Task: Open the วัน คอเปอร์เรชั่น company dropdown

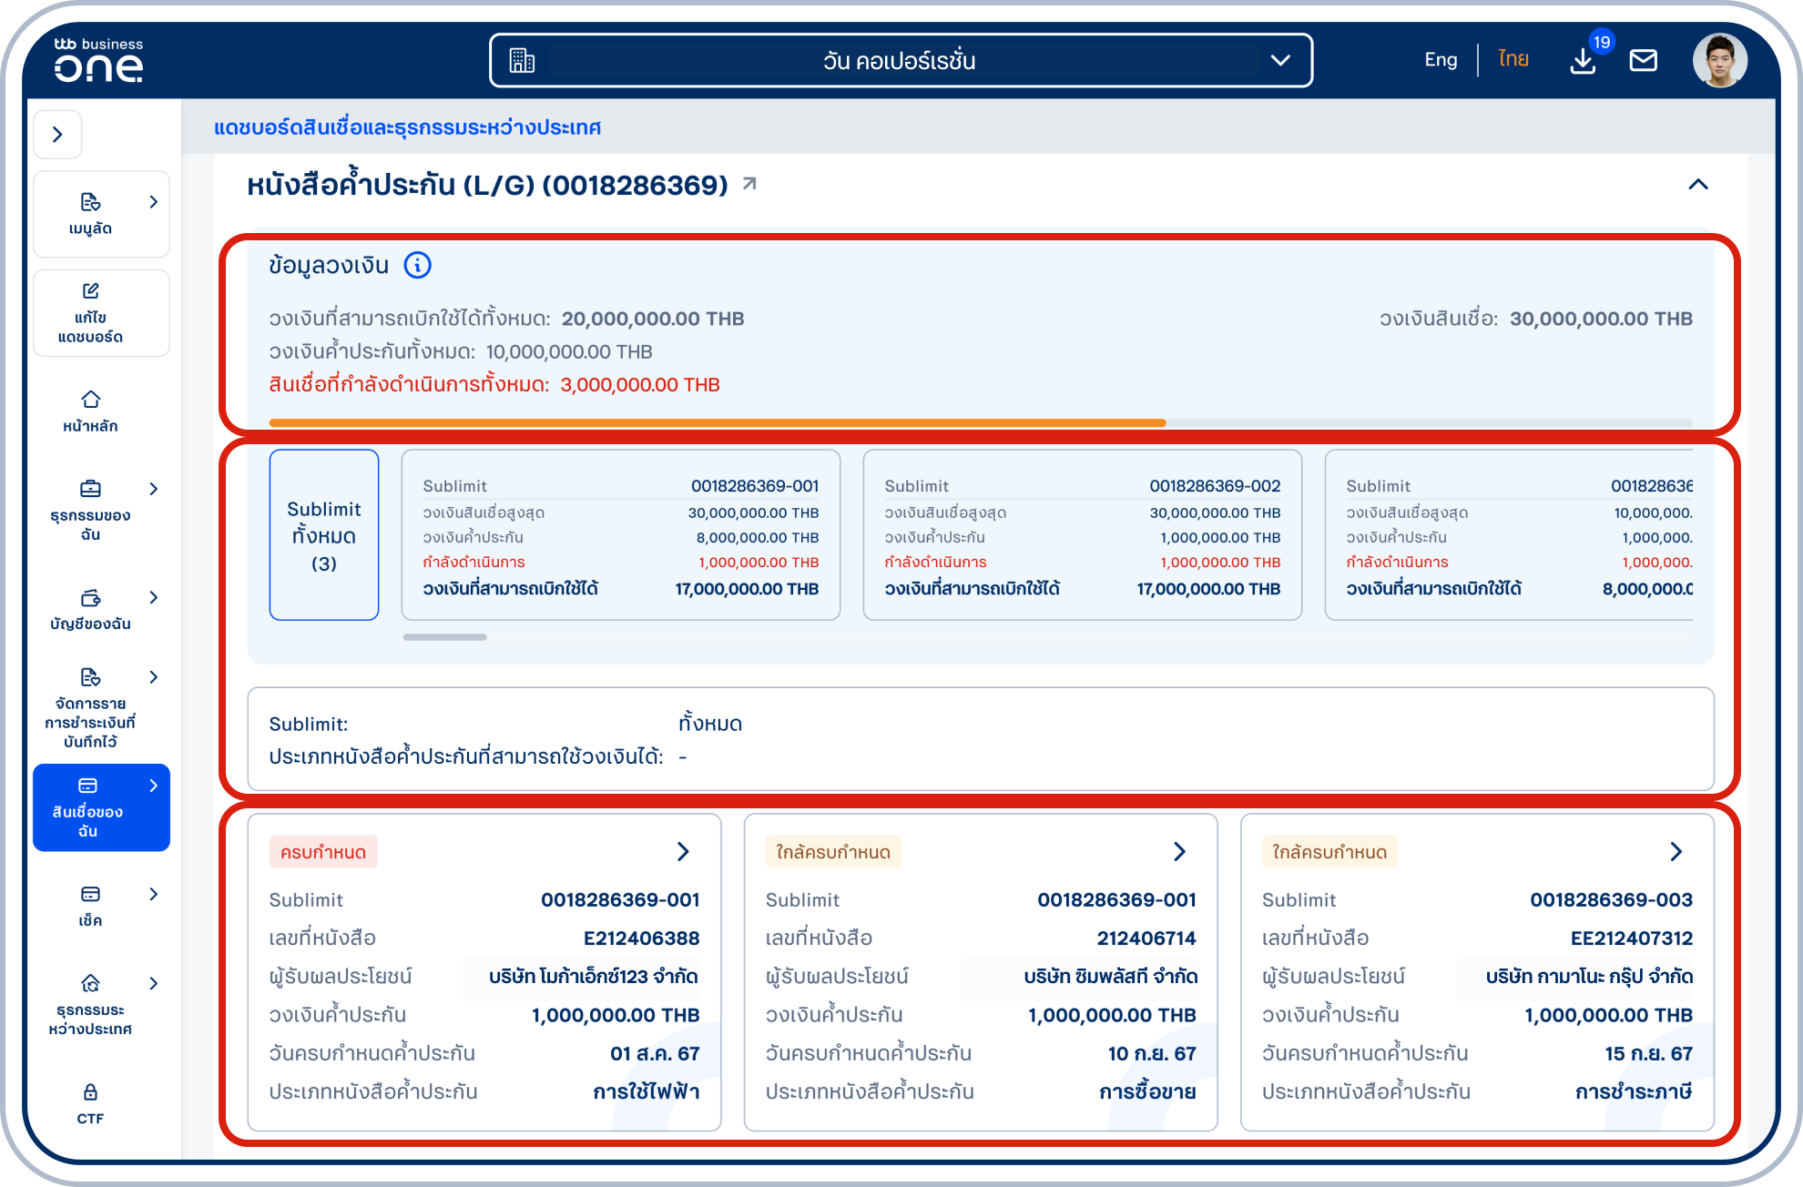Action: (901, 61)
